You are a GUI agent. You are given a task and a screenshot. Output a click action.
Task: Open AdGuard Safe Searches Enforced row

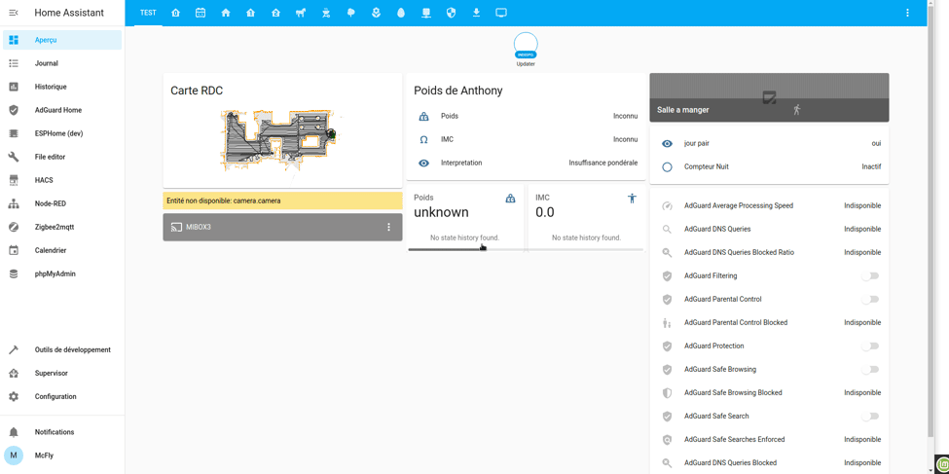[x=769, y=440]
